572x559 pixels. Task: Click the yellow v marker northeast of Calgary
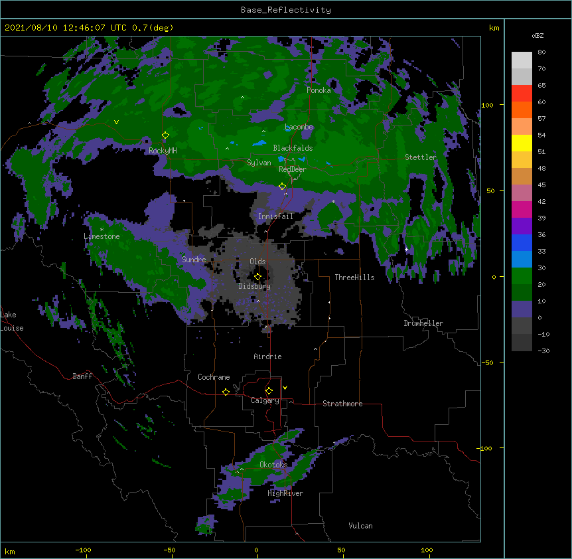click(x=285, y=388)
